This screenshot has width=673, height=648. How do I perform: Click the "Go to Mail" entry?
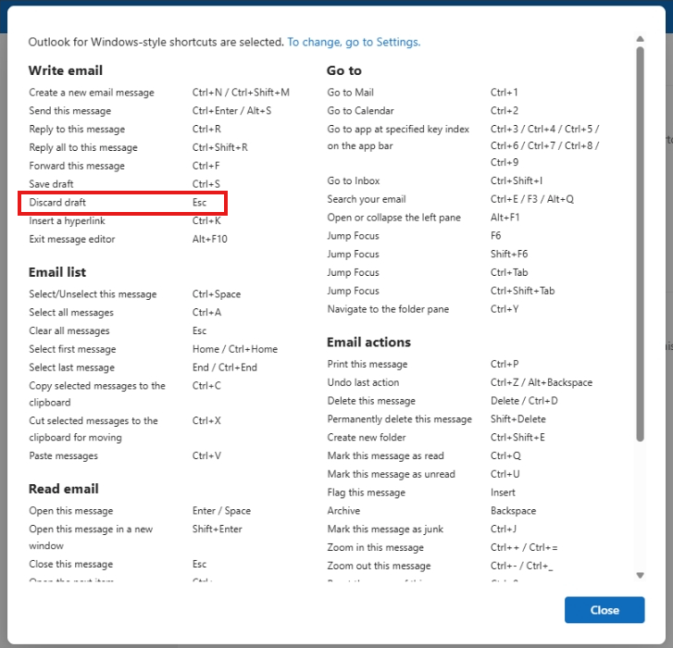pyautogui.click(x=350, y=93)
